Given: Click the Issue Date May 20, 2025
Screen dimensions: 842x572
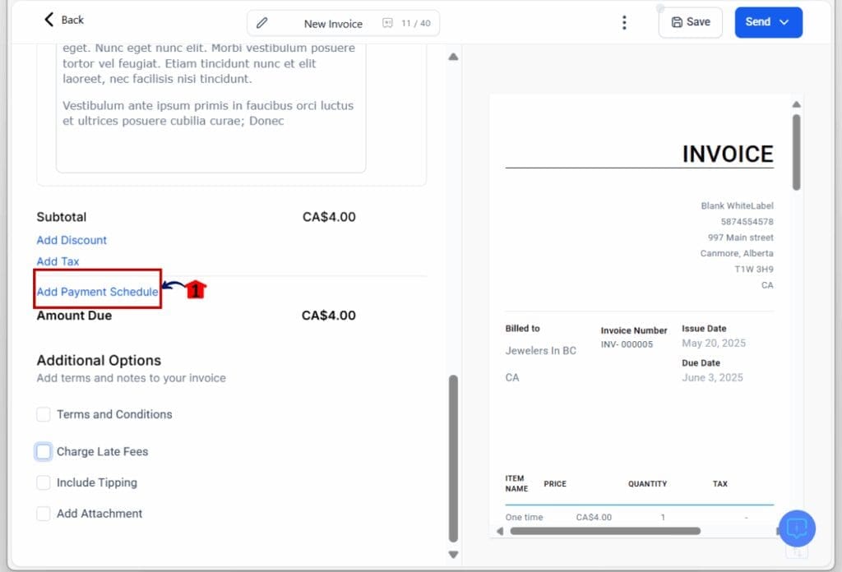Looking at the screenshot, I should [714, 344].
